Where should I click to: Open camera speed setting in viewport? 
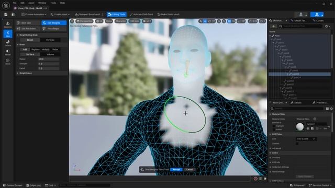tap(262, 21)
